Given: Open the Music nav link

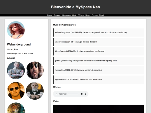Looking at the screenshot, I should click(x=74, y=15).
